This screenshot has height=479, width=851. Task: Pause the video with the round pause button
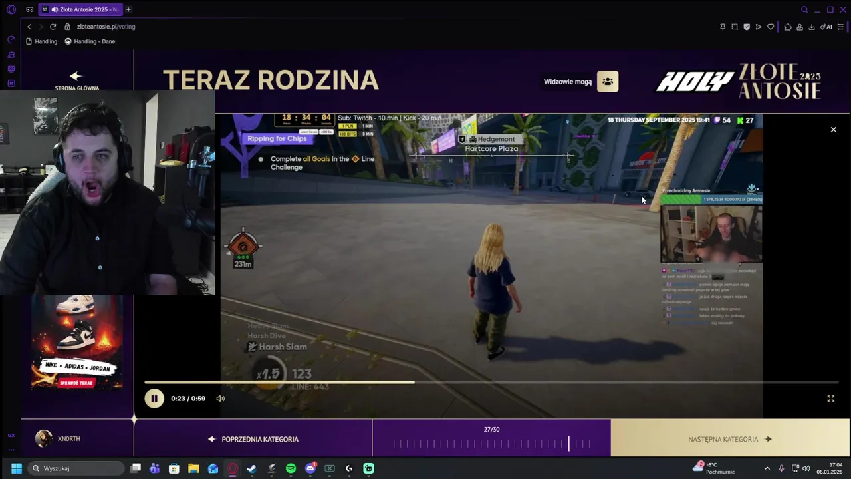pyautogui.click(x=154, y=399)
